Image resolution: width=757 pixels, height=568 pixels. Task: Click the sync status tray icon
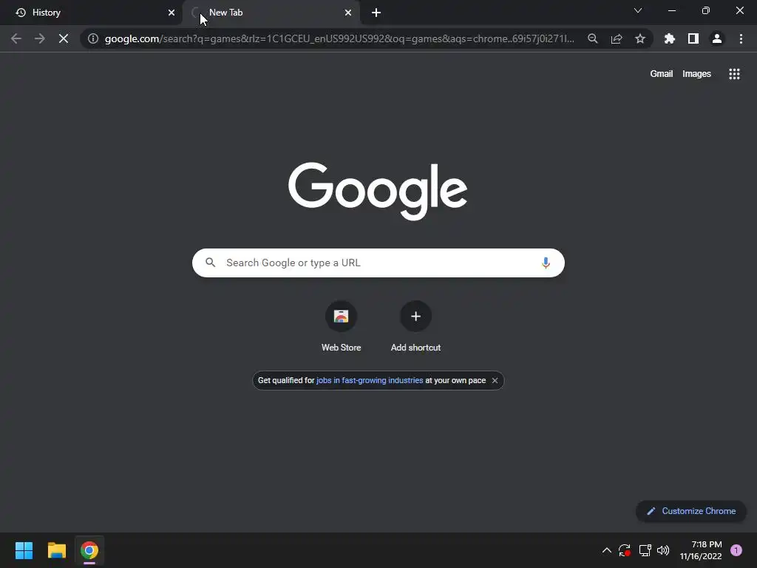[625, 550]
